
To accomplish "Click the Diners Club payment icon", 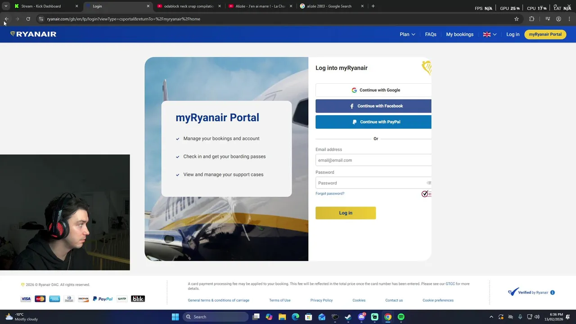I will 69,299.
